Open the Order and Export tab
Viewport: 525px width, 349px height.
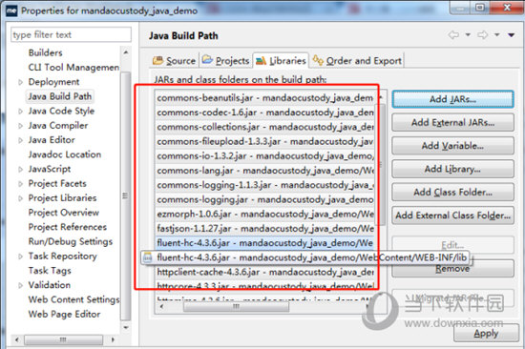357,61
